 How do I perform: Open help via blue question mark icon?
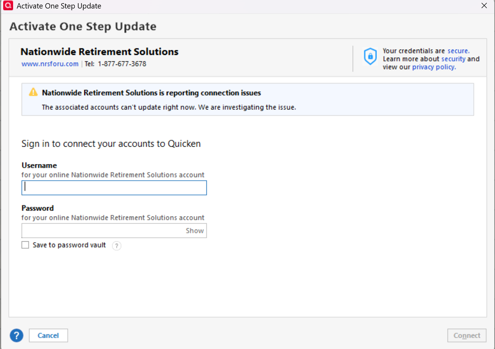(17, 335)
